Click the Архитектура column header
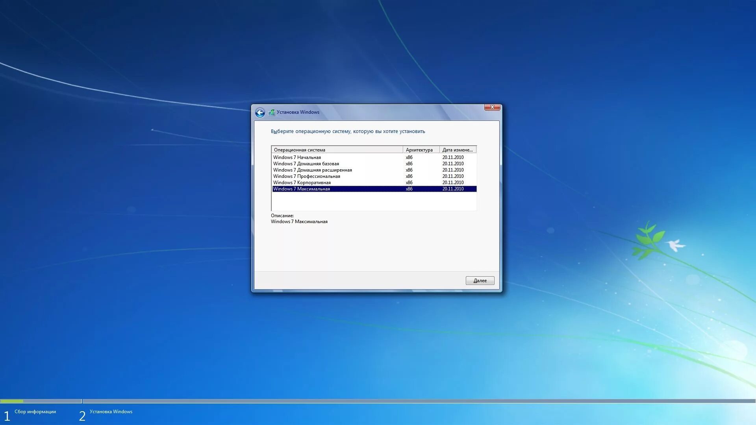Viewport: 756px width, 425px height. 420,150
